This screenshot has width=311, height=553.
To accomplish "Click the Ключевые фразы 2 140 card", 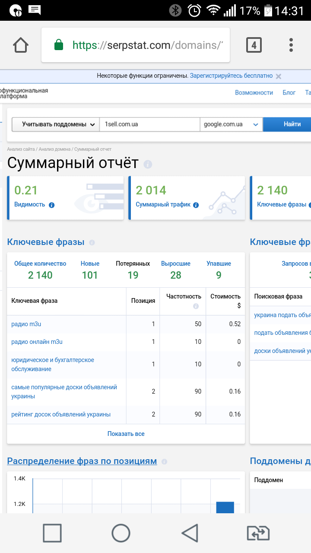I will tap(280, 198).
